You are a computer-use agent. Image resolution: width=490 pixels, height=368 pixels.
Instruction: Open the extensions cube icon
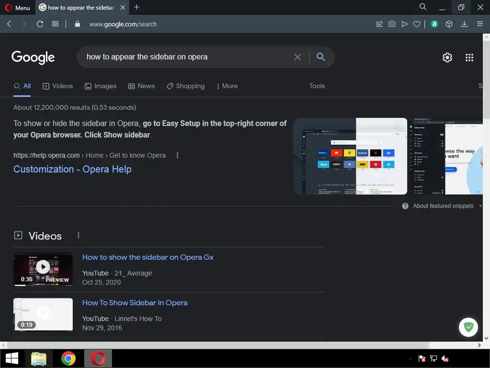coord(449,24)
